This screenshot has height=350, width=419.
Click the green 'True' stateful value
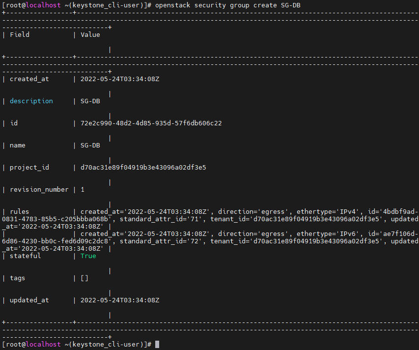click(x=88, y=256)
